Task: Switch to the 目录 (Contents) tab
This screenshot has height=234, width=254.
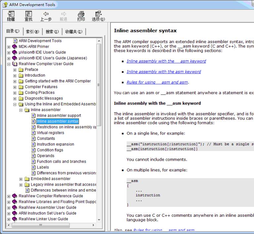Action: tap(13, 31)
